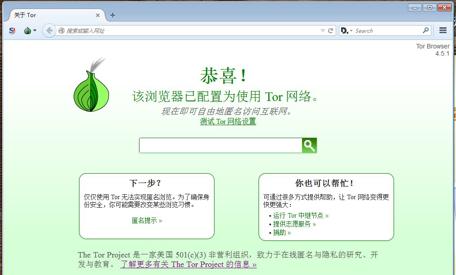Screen dimensions: 456x275
Task: Click the page's central search input box
Action: pos(221,145)
